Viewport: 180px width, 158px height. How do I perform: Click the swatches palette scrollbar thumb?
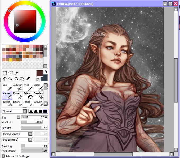click(46, 53)
